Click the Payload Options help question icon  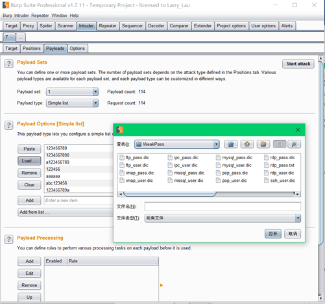point(9,125)
